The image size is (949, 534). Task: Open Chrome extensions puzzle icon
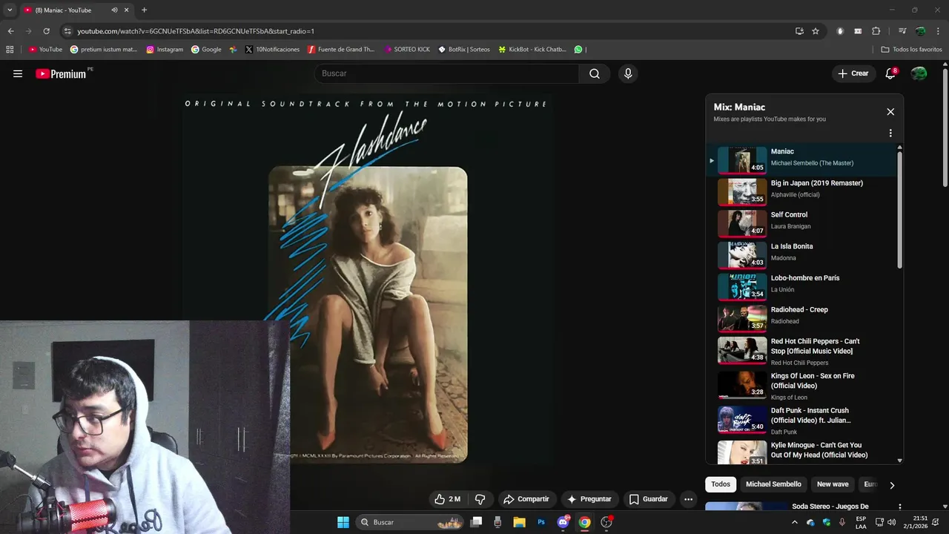(876, 31)
